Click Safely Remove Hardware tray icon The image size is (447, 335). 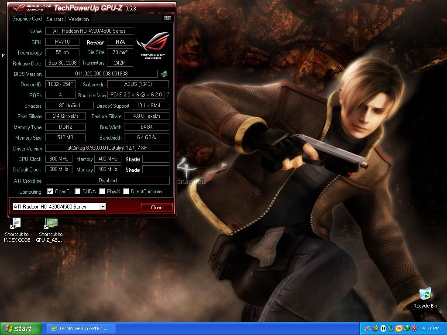391,328
